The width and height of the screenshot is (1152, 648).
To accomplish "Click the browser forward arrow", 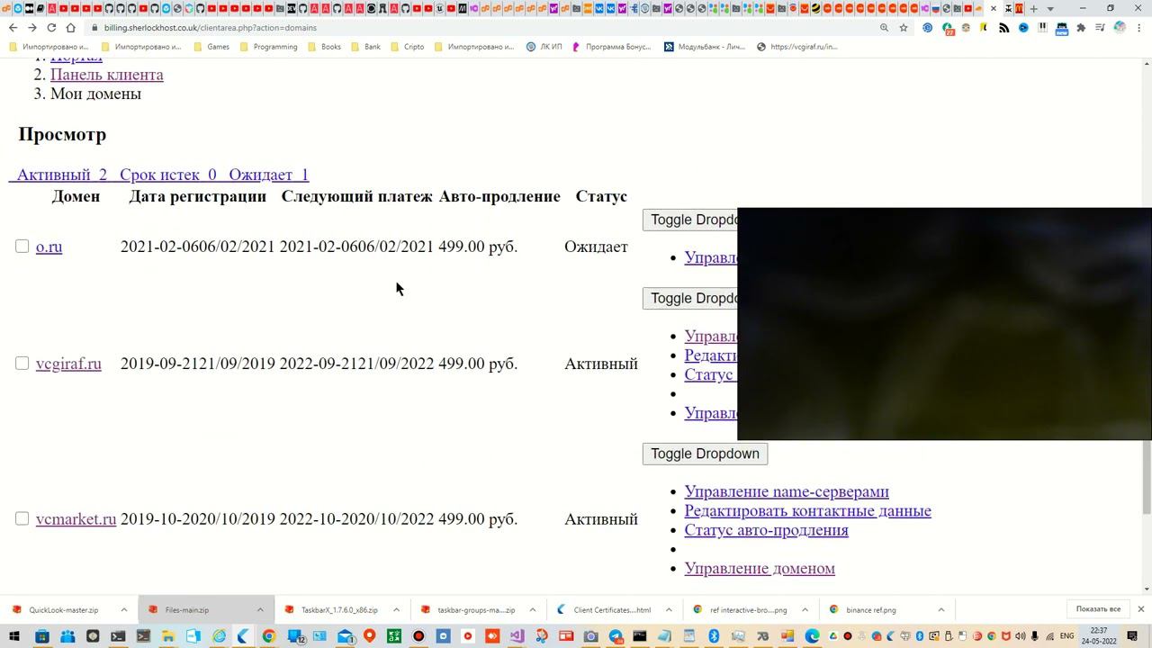I will point(31,28).
